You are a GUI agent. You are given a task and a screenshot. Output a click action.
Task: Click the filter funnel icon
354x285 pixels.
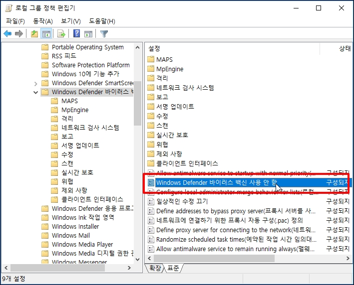click(104, 34)
